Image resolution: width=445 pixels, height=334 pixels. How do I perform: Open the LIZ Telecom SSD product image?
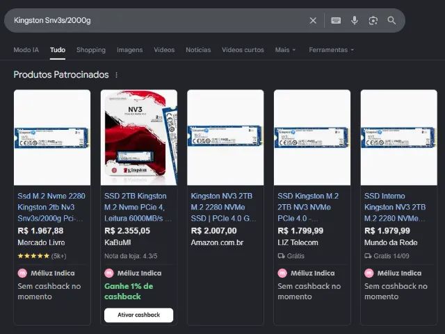tap(312, 137)
